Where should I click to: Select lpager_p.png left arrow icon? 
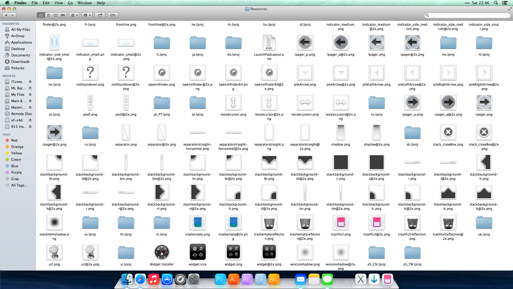click(305, 42)
